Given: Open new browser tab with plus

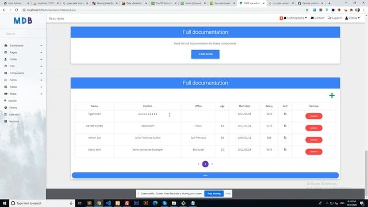Looking at the screenshot, I should click(x=329, y=3).
